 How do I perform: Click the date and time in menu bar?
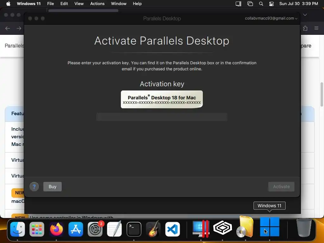(x=299, y=4)
